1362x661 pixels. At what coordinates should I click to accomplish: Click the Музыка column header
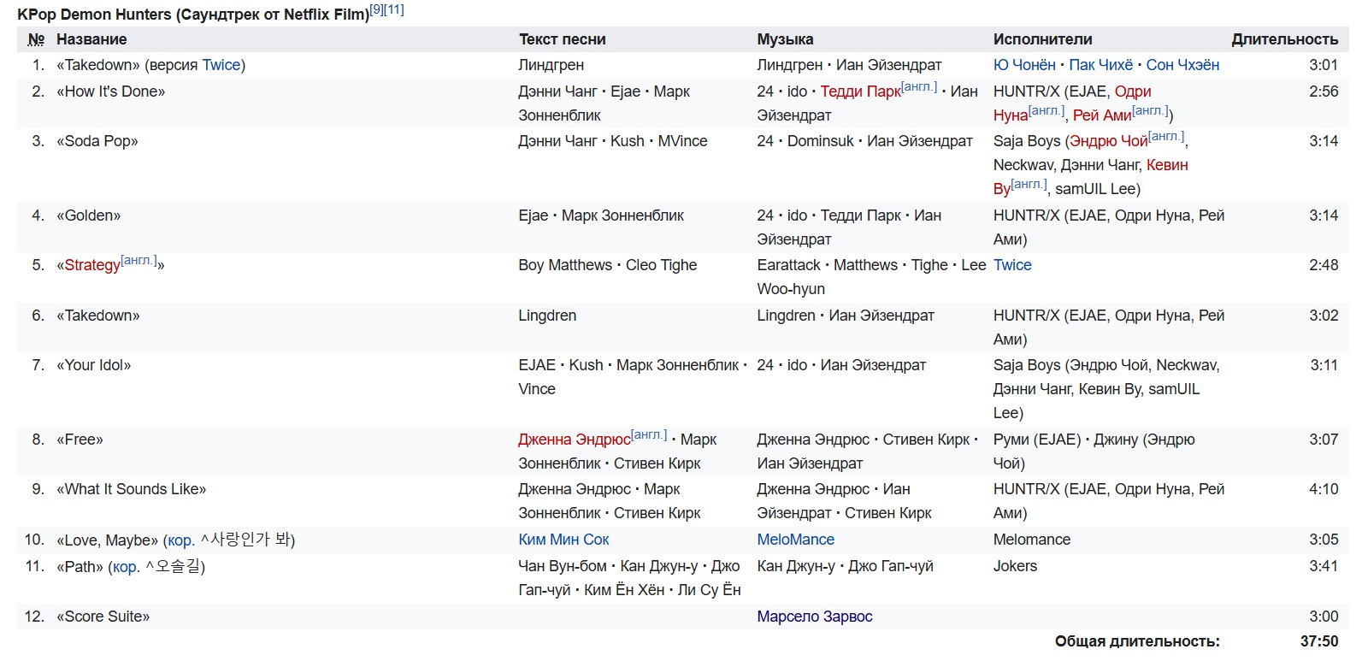[x=785, y=39]
